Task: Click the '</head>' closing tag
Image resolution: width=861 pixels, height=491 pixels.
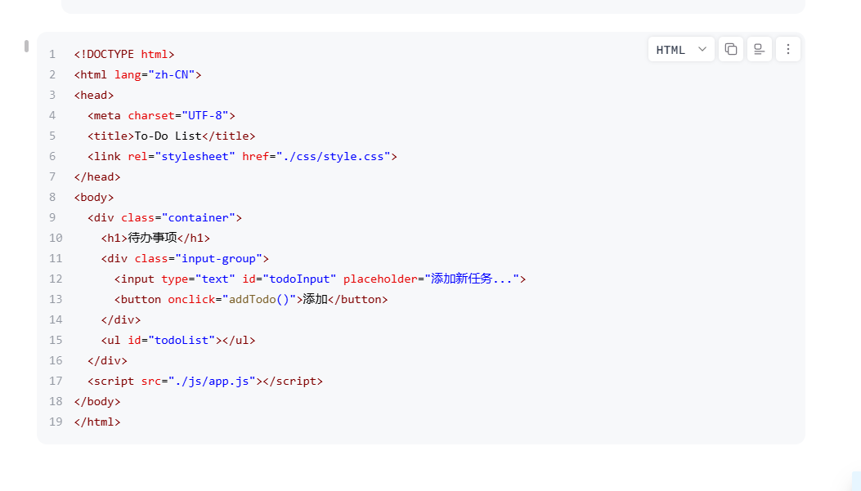Action: click(x=97, y=176)
